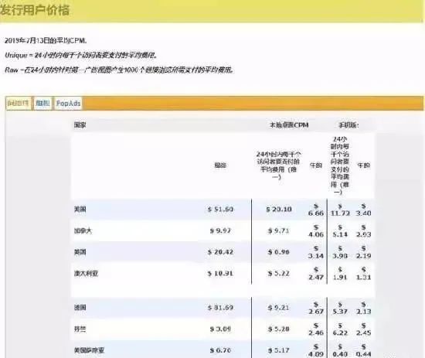The height and width of the screenshot is (358, 425).
Task: Select the 澳大利亚 country row label
Action: pos(86,274)
